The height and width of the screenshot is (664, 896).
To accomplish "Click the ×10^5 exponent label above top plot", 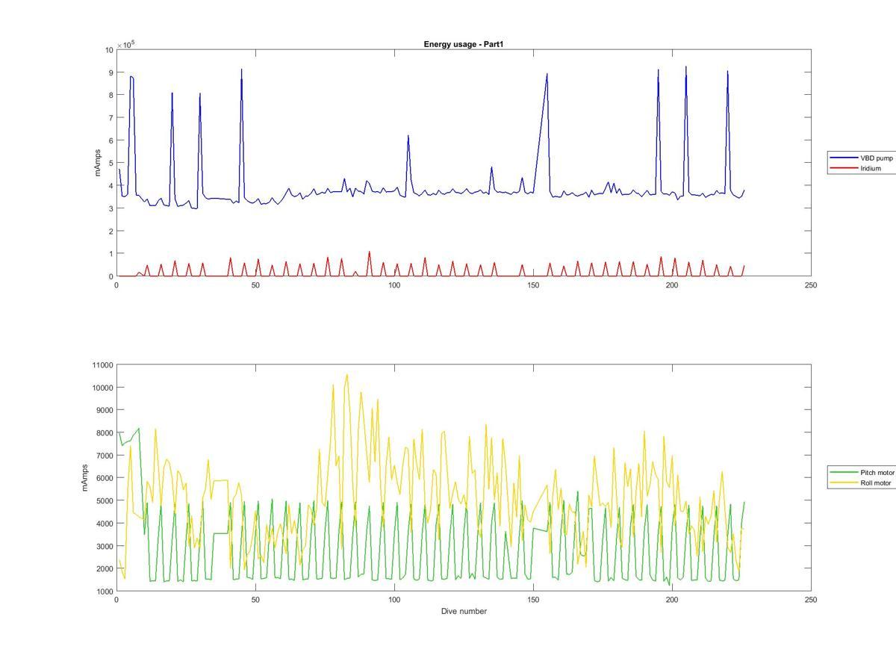I will (125, 44).
